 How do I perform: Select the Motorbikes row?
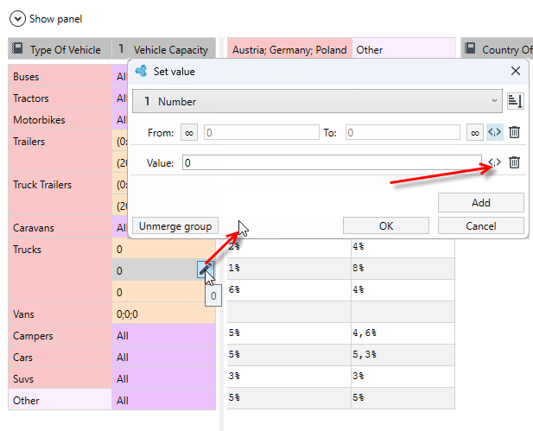pos(60,120)
